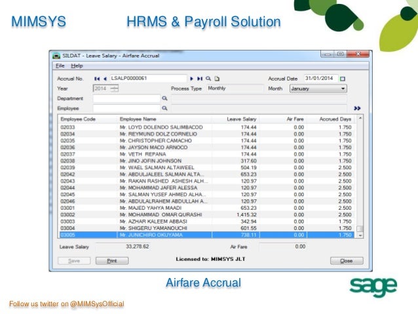
Task: Click Air Fare total field 0.00
Action: click(x=283, y=246)
